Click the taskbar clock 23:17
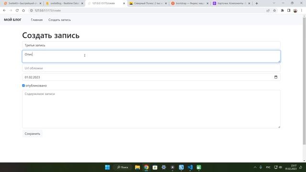 point(291,167)
